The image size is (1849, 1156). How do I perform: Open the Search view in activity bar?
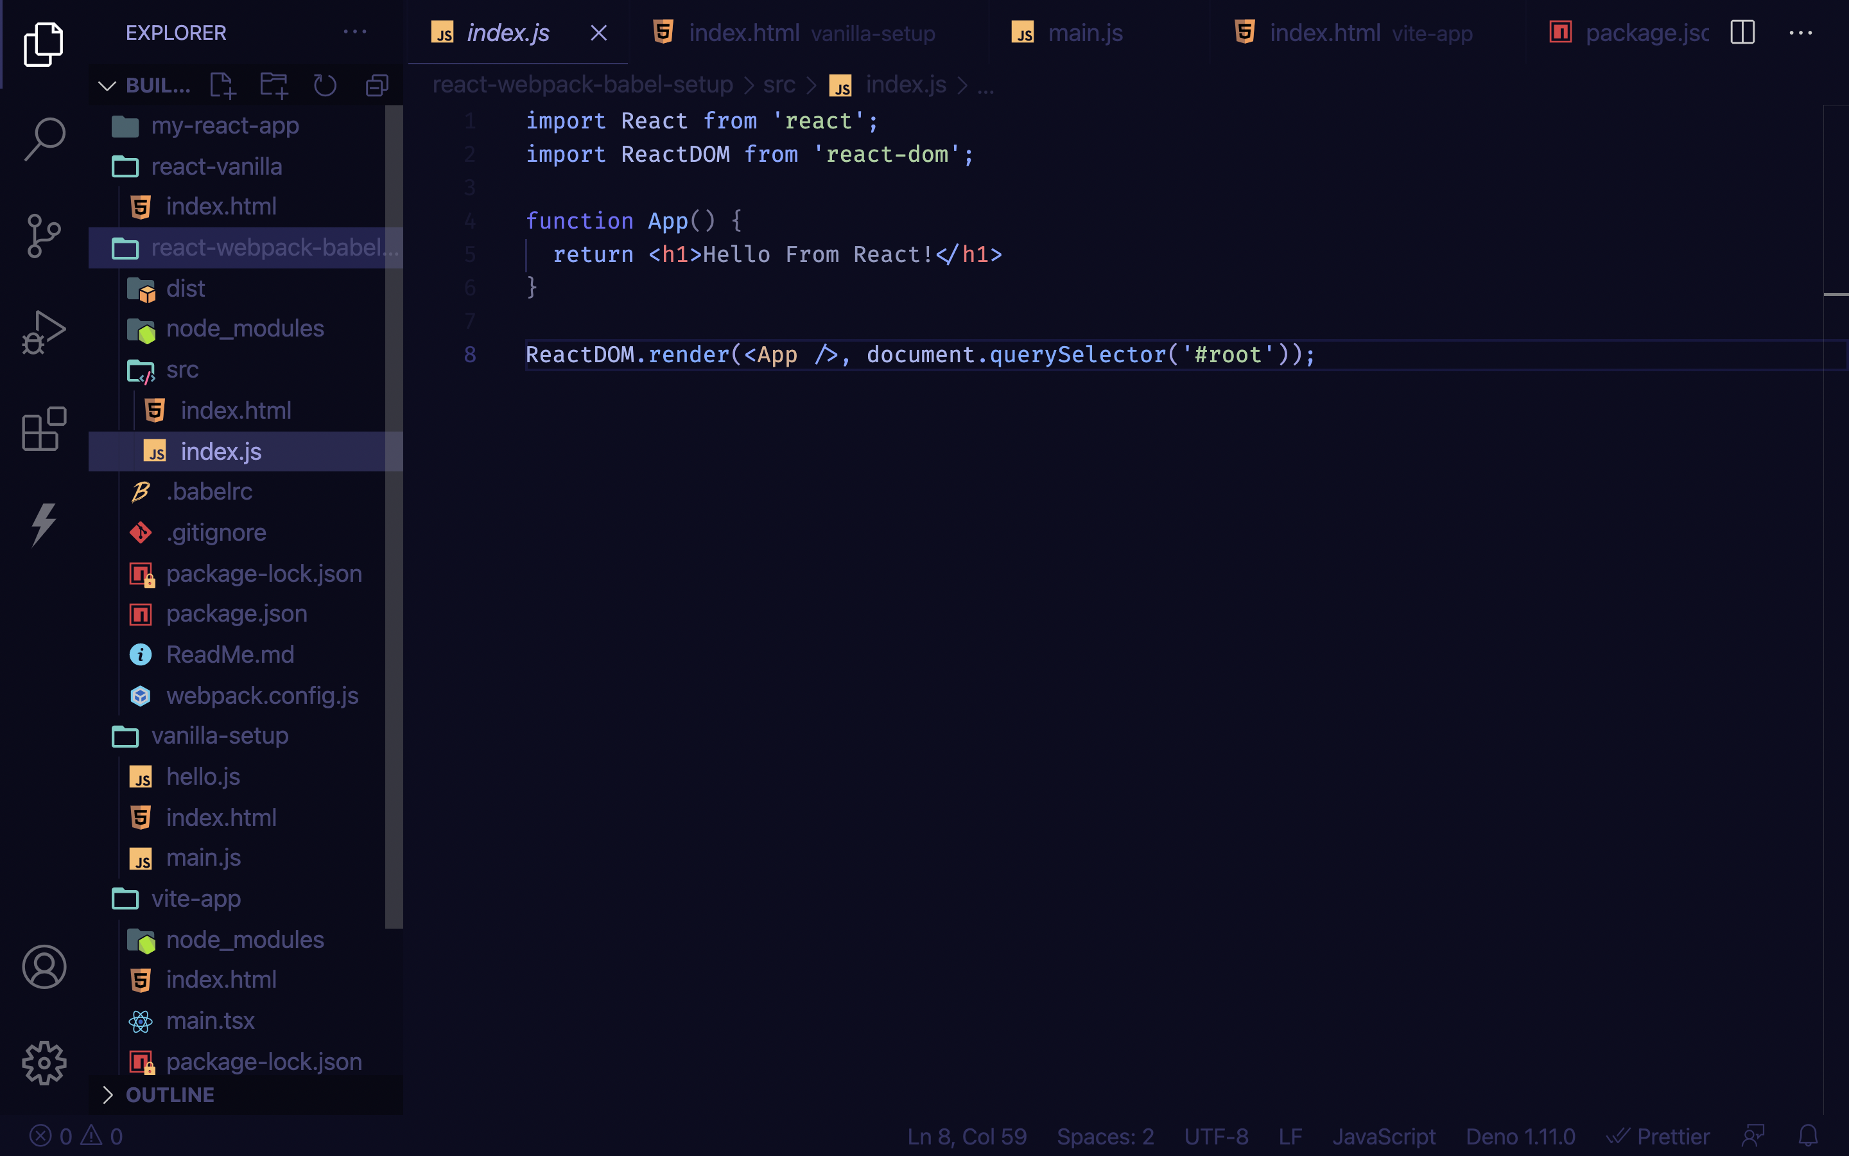point(44,139)
